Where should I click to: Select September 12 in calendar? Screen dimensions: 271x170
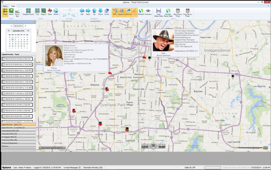click(12, 41)
